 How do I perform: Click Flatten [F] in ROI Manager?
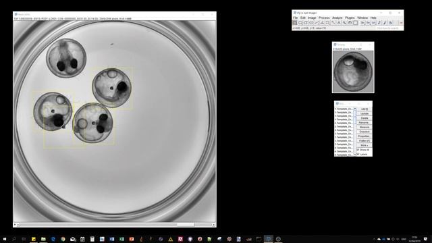pyautogui.click(x=364, y=141)
